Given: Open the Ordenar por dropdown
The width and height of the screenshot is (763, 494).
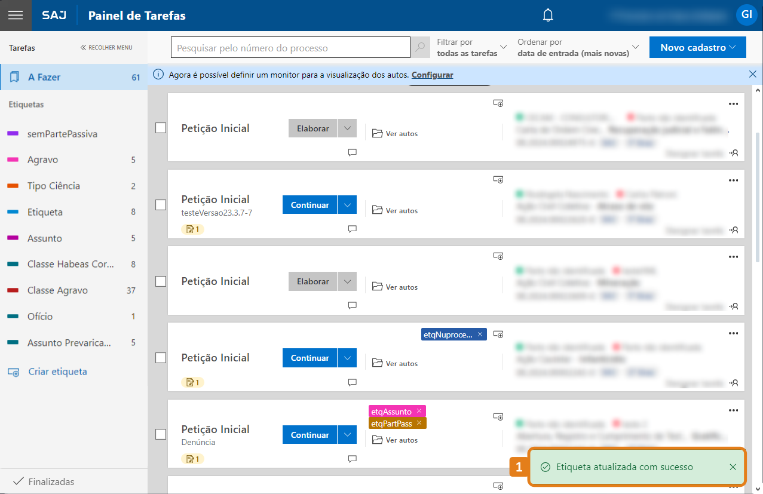Looking at the screenshot, I should [578, 47].
